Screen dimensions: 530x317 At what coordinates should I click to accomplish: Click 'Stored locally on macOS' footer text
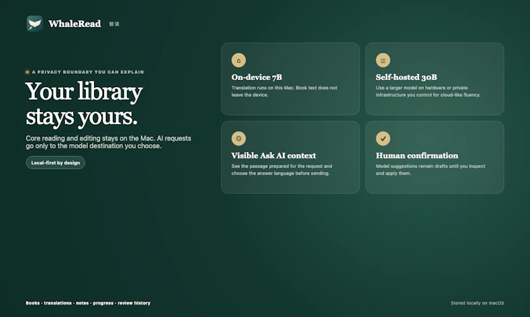tap(477, 303)
